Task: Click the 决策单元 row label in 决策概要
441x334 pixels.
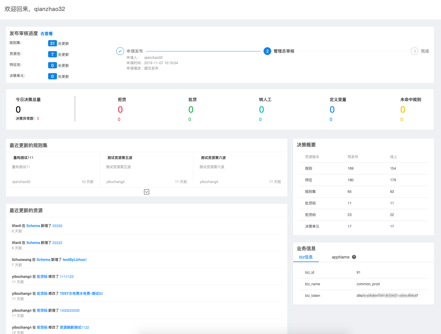Action: [312, 226]
